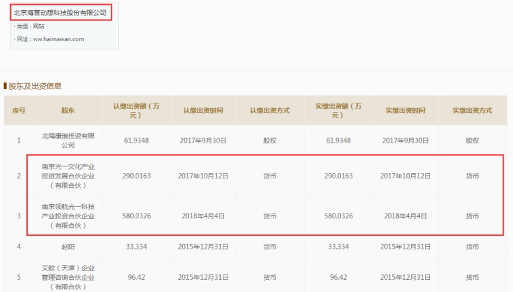
Task: Click company name 北京海誉动想科技股份有限公司
Action: pos(60,13)
